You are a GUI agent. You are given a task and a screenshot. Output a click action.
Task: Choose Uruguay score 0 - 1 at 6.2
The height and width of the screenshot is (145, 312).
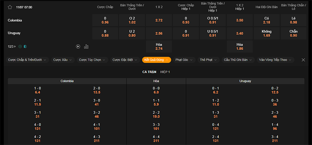coord(216,90)
